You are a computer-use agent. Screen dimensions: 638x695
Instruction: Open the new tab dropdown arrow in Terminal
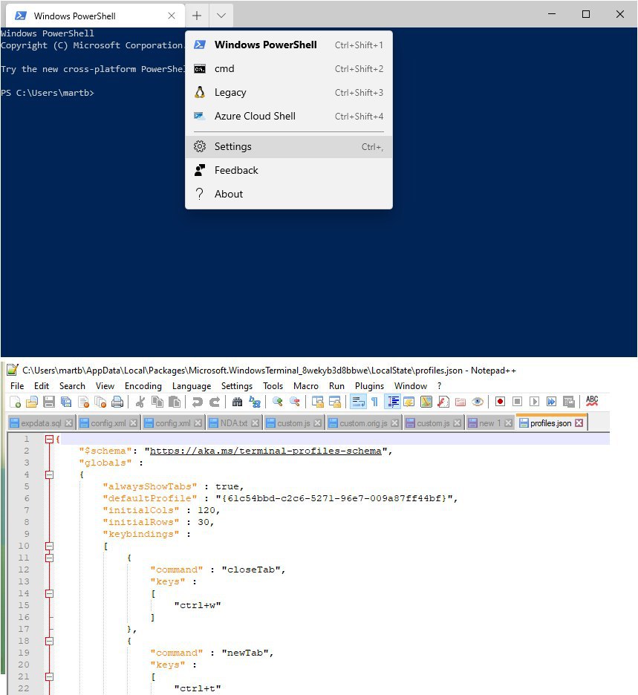pos(221,16)
